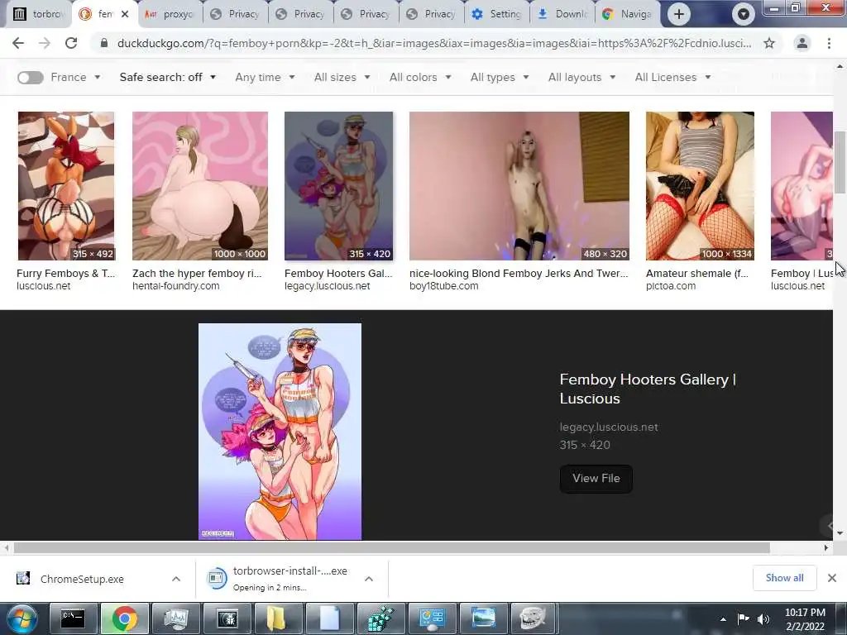Click the vertical scrollbar thumb
This screenshot has width=847, height=635.
(840, 162)
